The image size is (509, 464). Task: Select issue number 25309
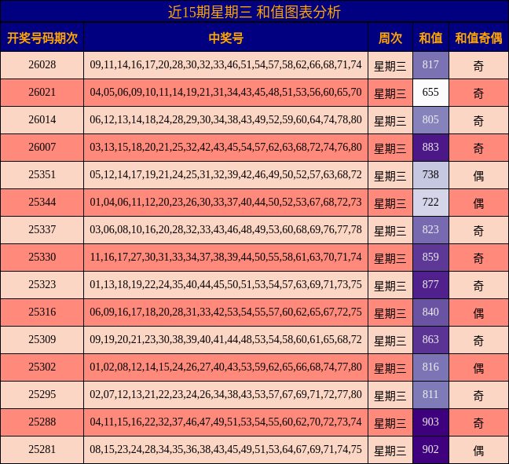(x=42, y=340)
